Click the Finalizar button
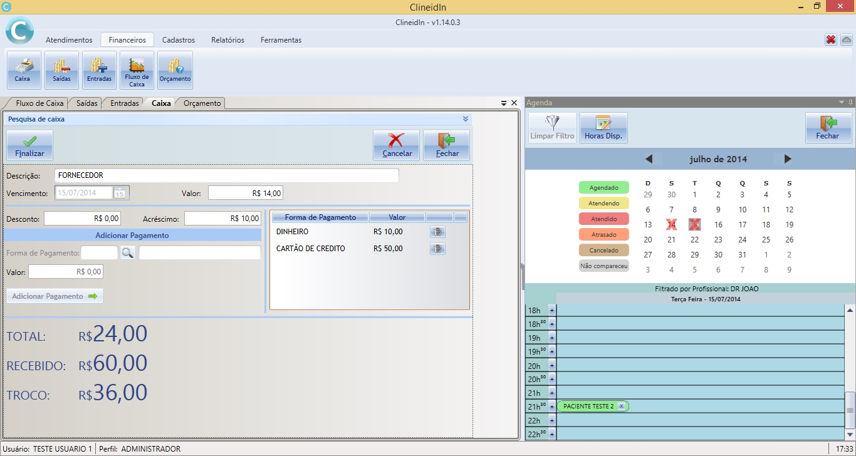856x456 pixels. click(29, 145)
